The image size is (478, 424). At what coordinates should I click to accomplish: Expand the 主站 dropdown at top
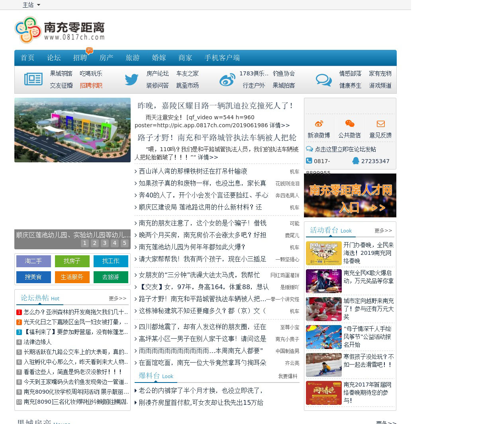(x=31, y=5)
